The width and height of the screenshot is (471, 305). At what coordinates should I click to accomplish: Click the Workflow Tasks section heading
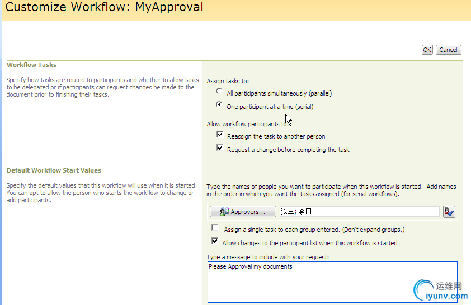coord(31,65)
